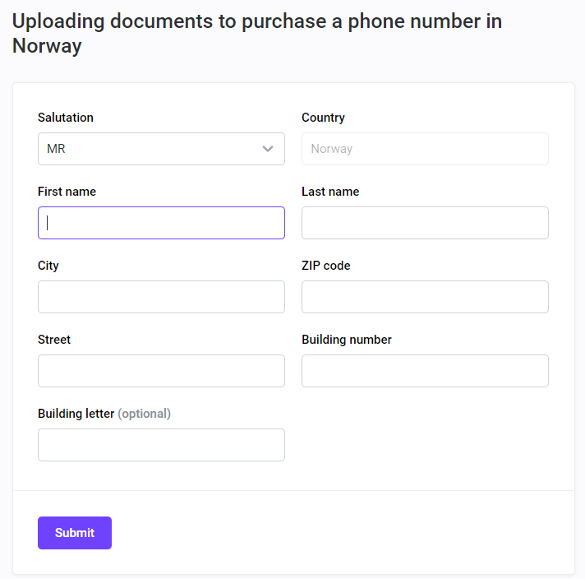
Task: Click the ZIP code label
Action: tap(326, 265)
